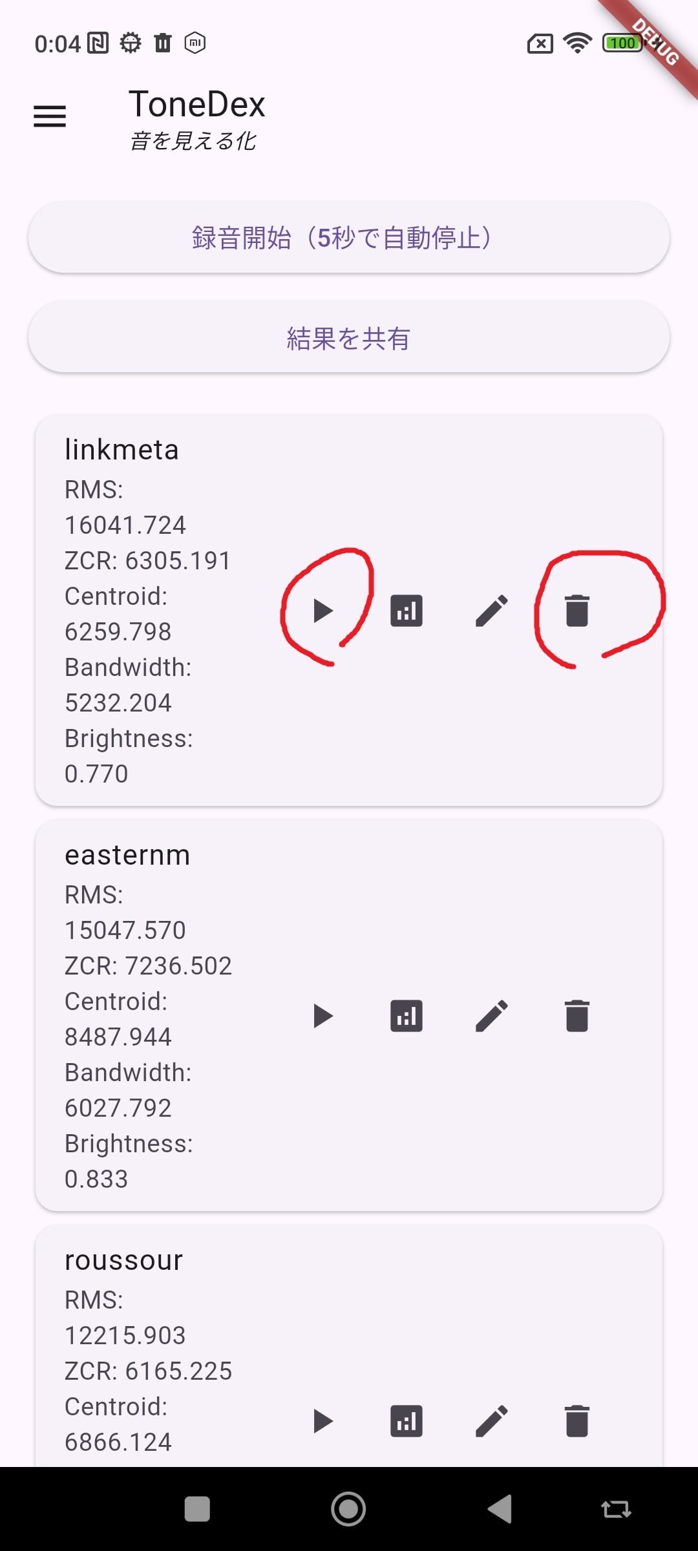Play the easternm recording
Viewport: 698px width, 1551px height.
(323, 1016)
